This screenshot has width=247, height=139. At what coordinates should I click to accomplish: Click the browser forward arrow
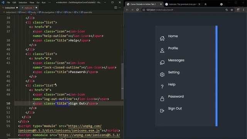[132, 10]
